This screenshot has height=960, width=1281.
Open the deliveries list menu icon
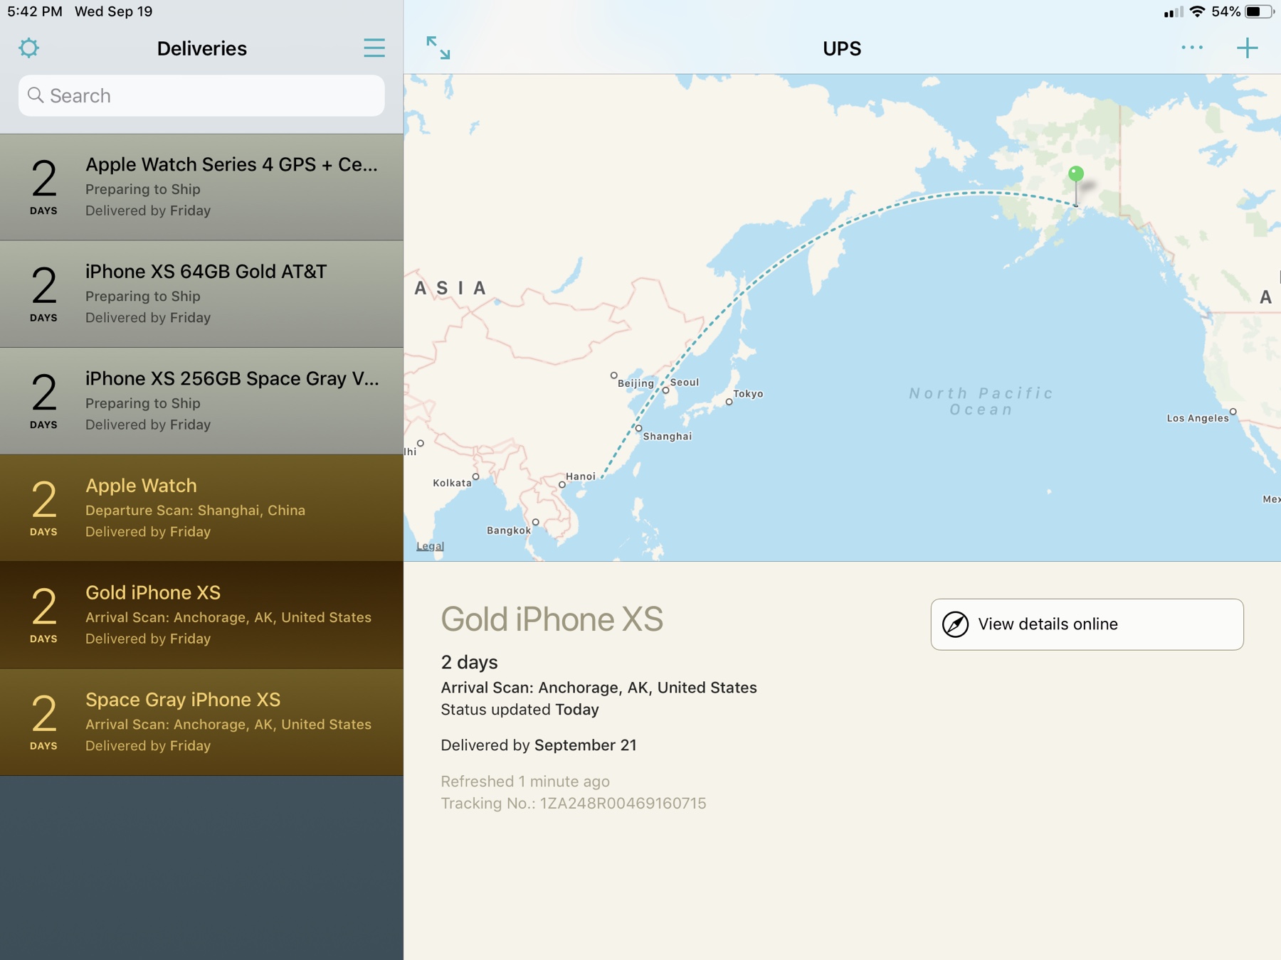tap(374, 48)
